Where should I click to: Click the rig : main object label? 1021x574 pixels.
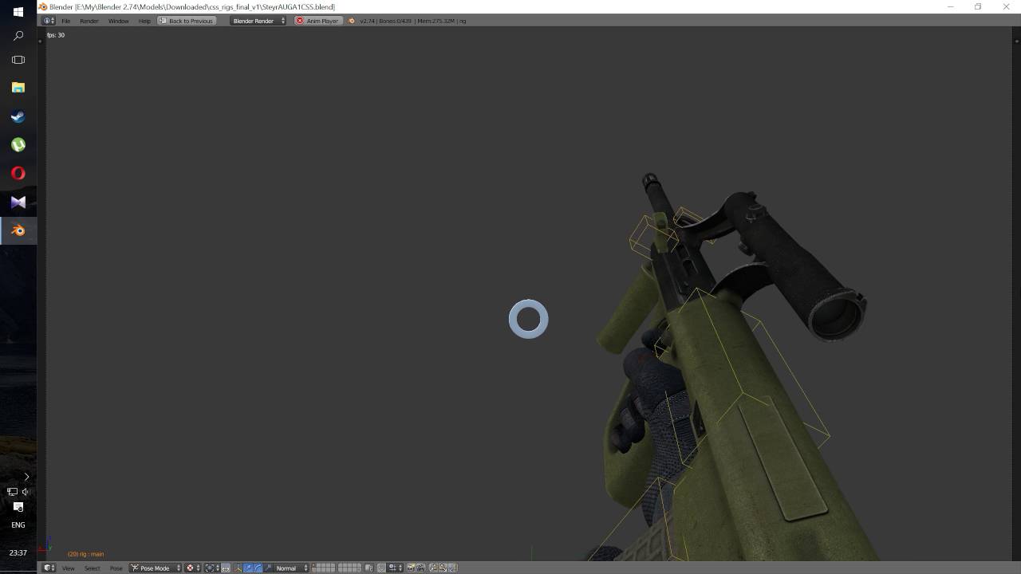pos(85,554)
